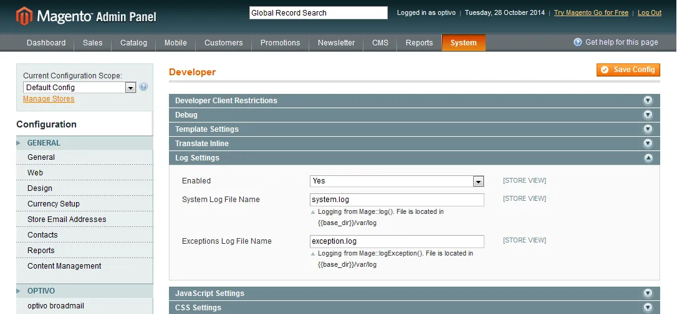This screenshot has height=314, width=677.
Task: Expand Template Settings section arrow
Action: click(x=648, y=129)
